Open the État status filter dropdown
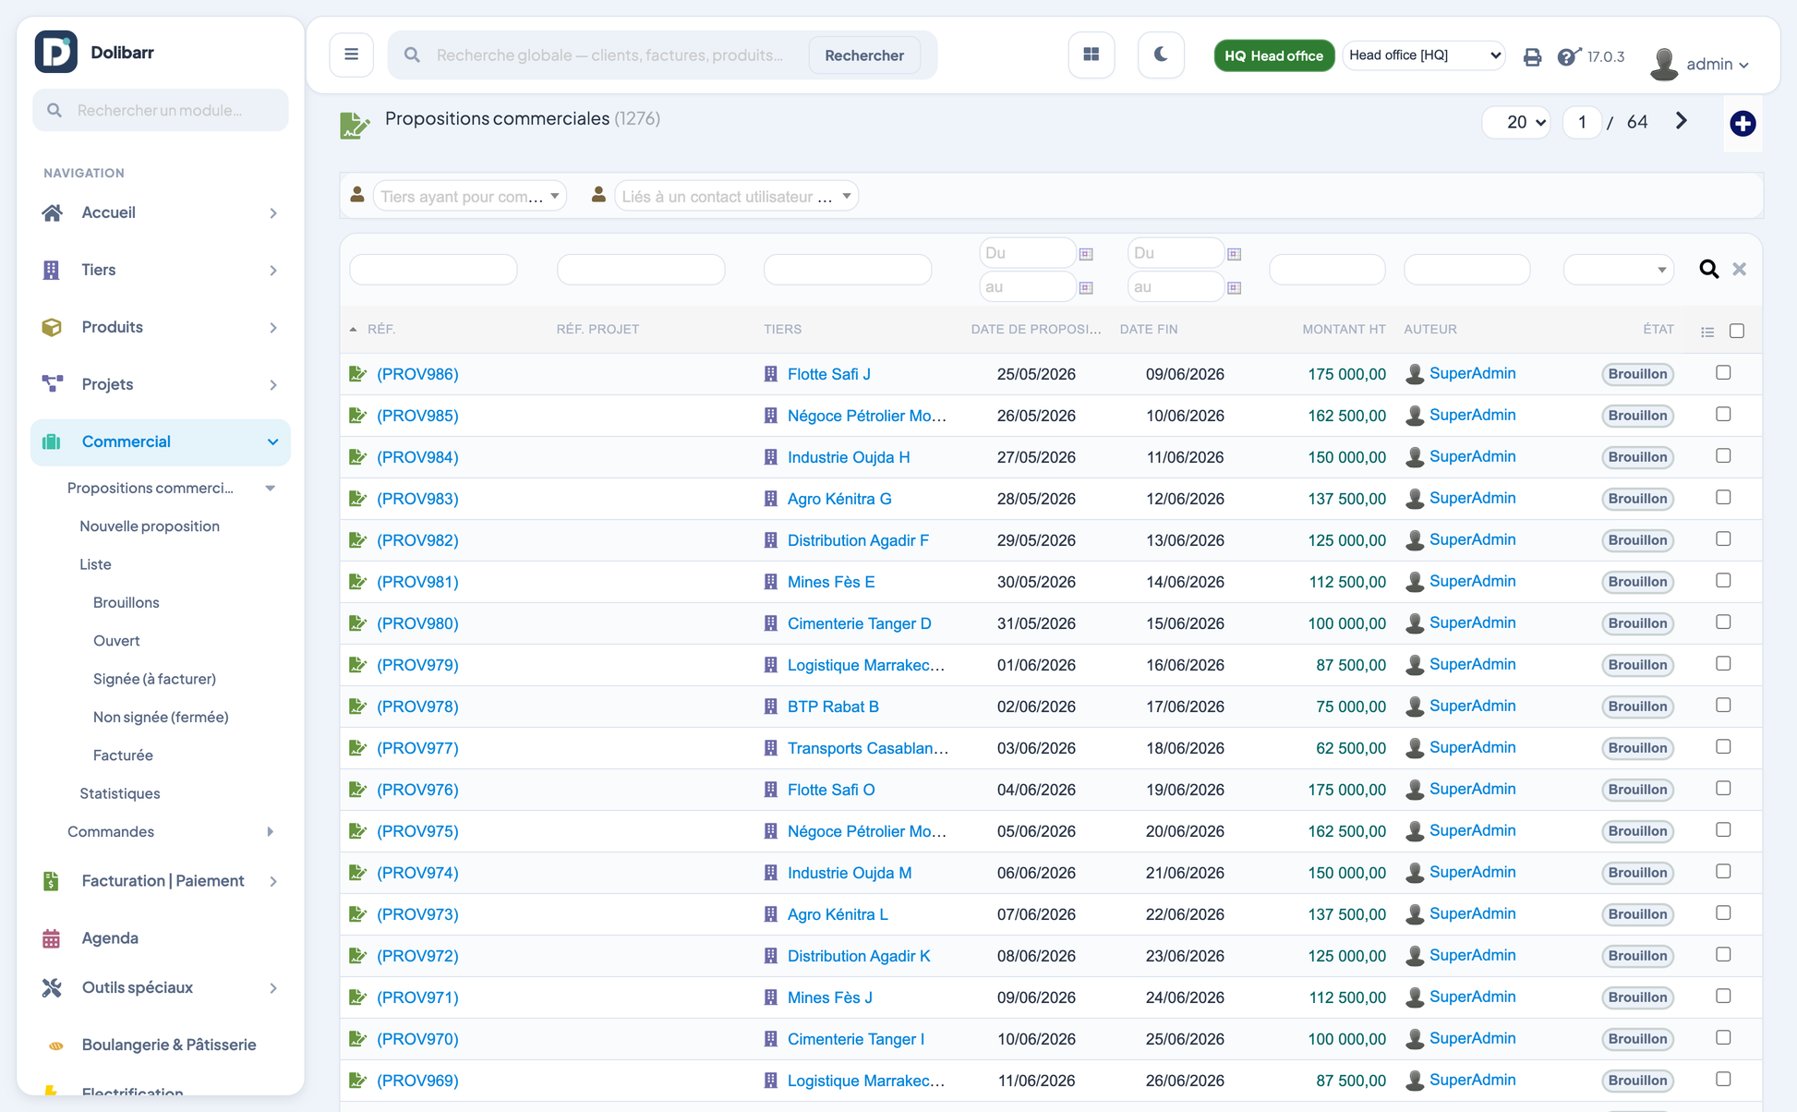1797x1112 pixels. pos(1618,270)
